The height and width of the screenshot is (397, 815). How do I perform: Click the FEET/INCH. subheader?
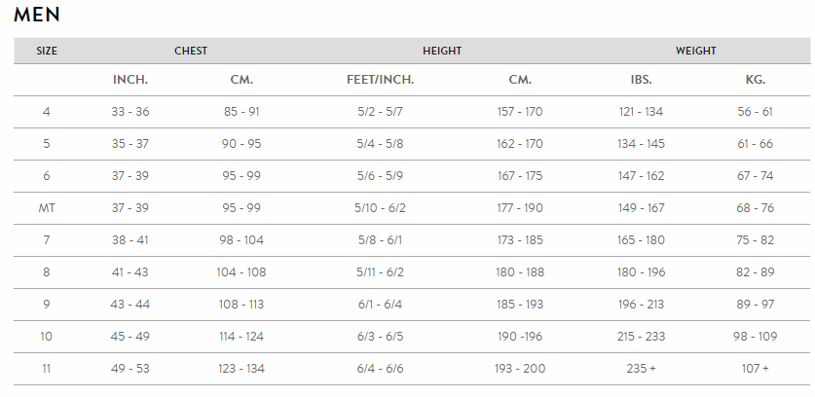pos(380,80)
